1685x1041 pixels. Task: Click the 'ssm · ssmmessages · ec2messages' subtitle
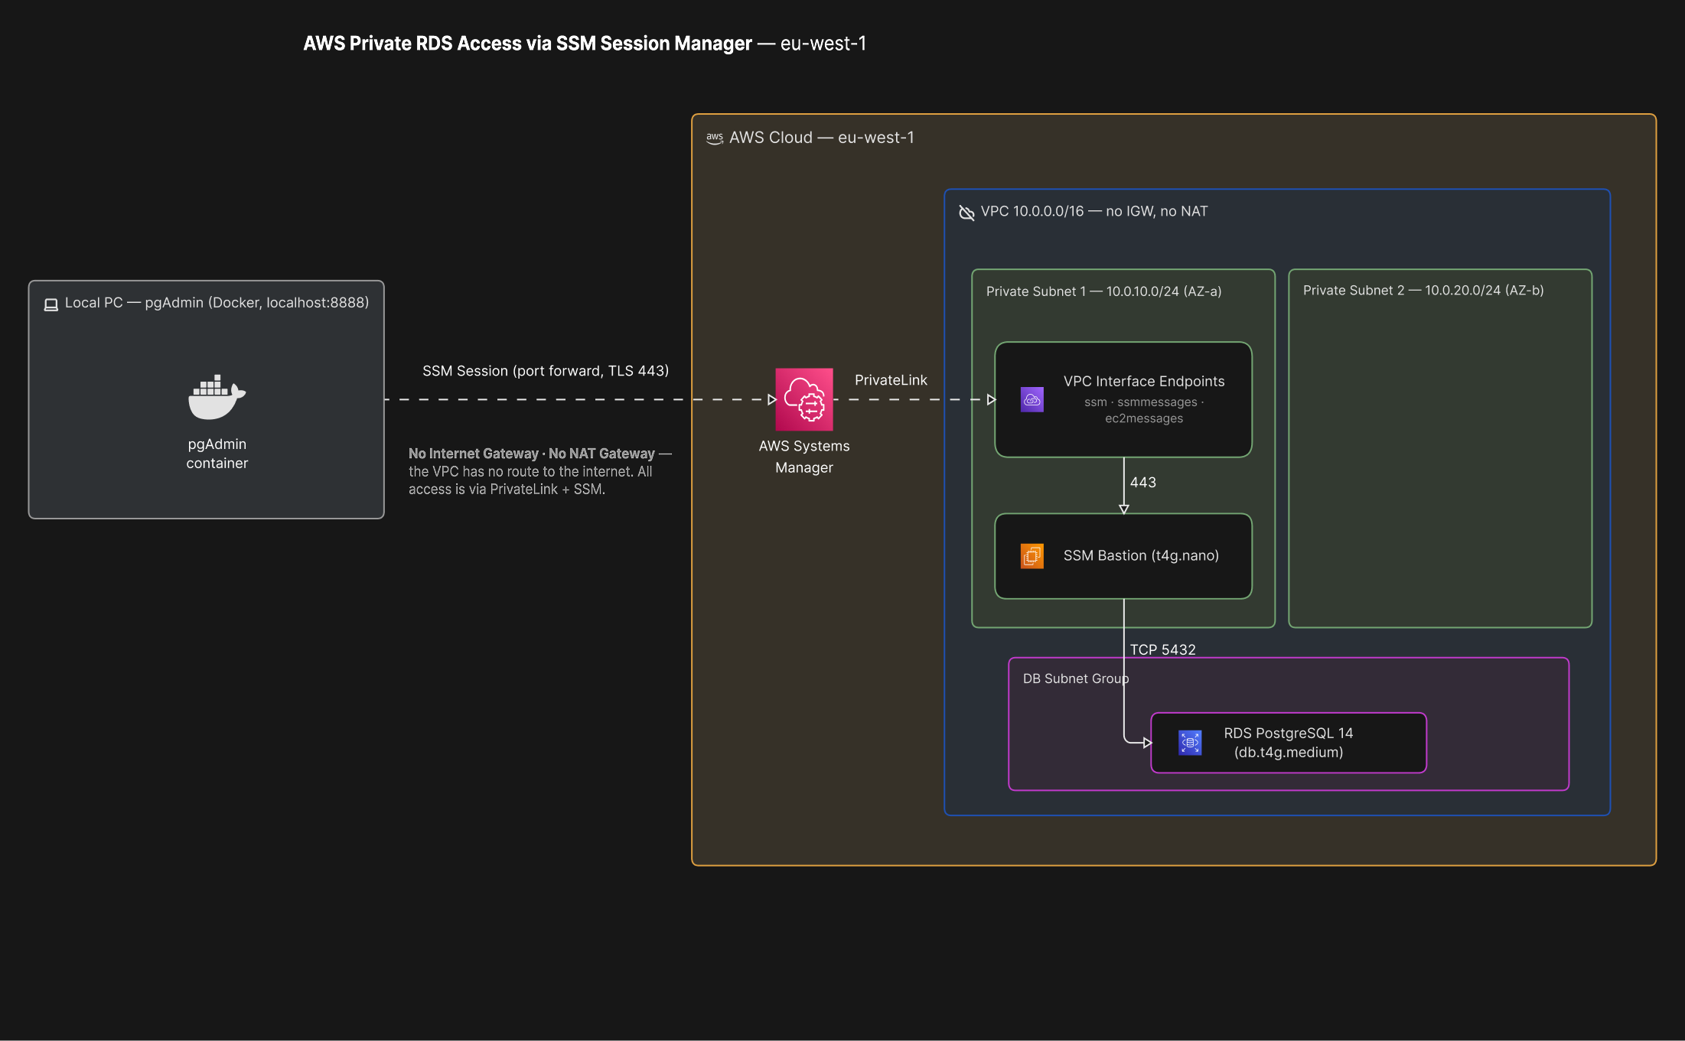1143,410
